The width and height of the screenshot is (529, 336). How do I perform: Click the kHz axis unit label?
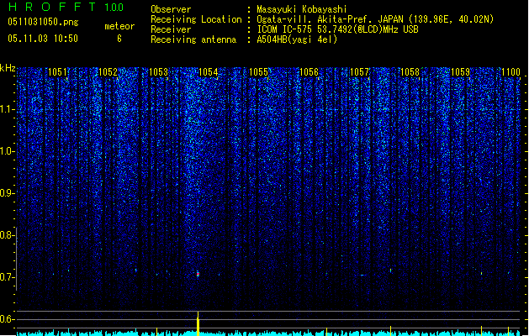click(x=8, y=68)
